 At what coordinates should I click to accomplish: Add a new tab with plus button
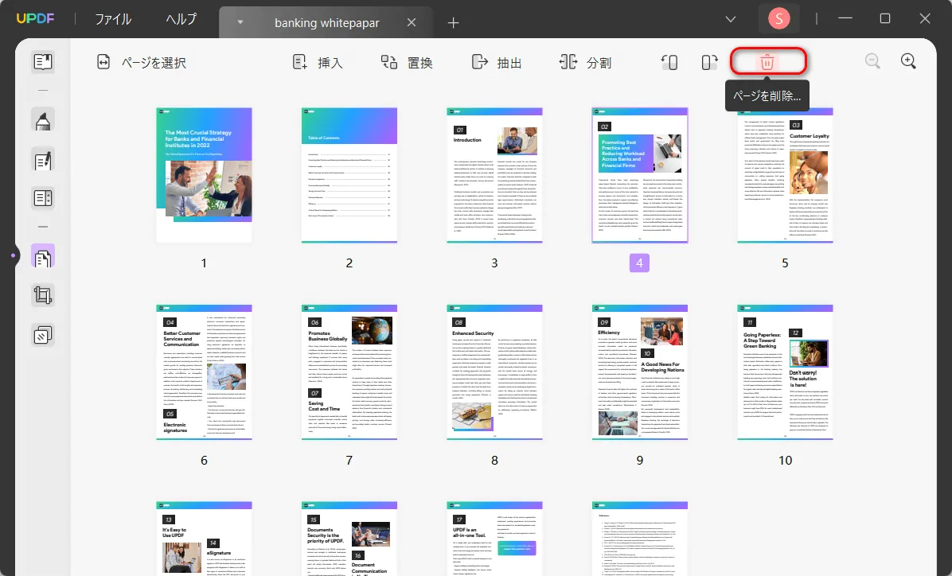[x=453, y=23]
